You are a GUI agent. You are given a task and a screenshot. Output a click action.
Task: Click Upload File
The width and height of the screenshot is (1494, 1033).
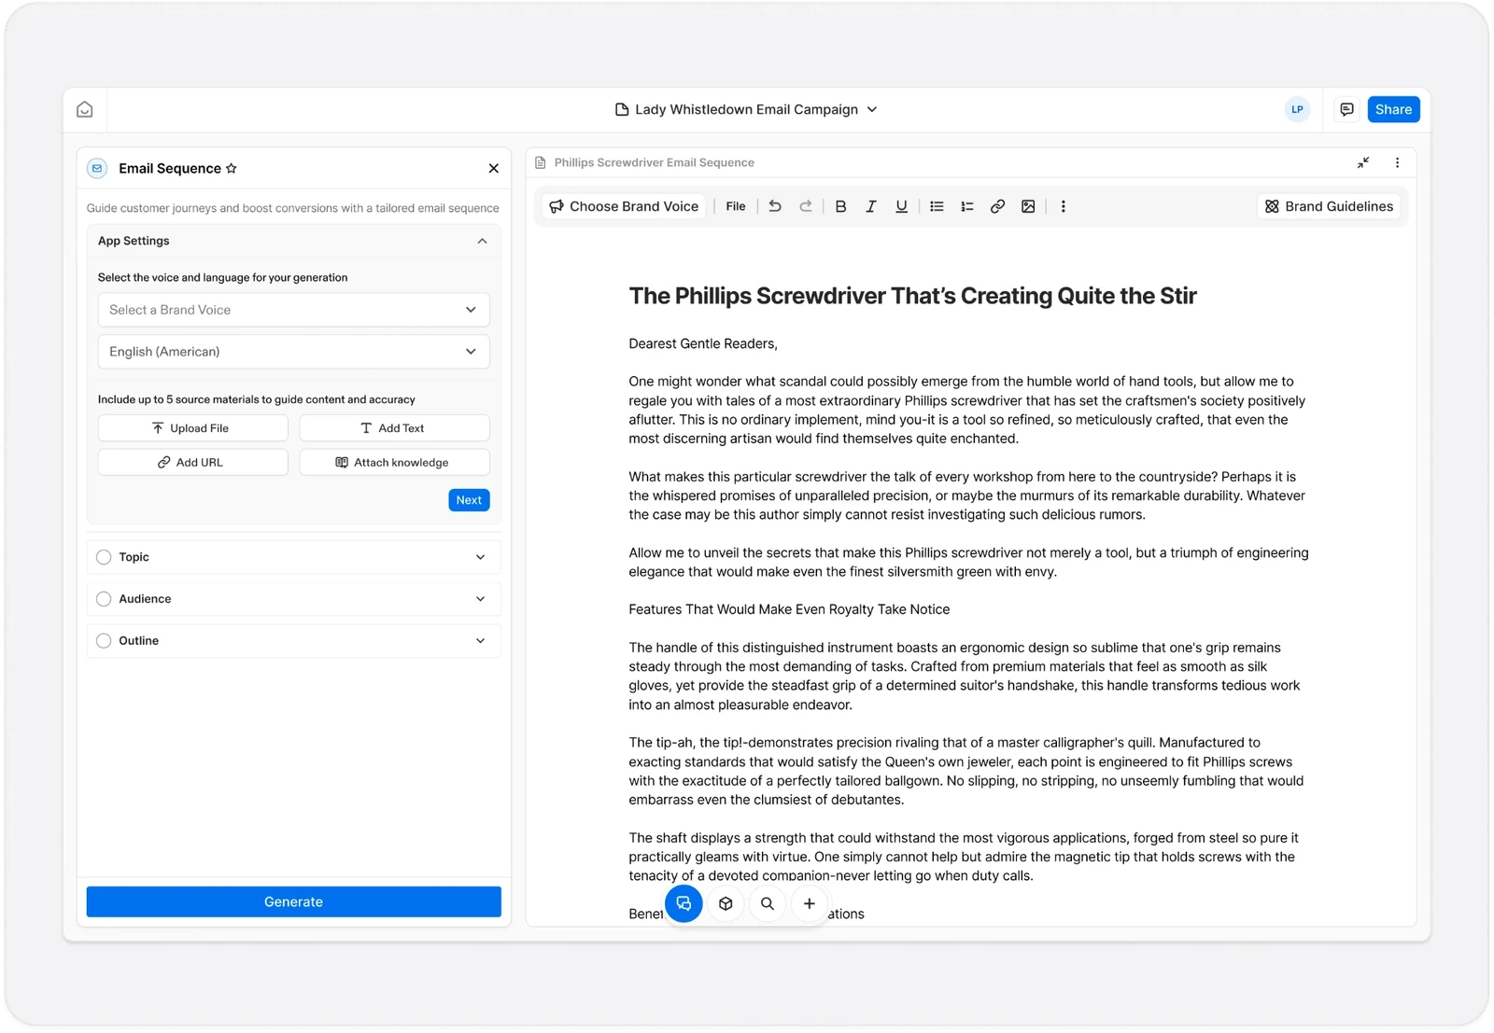coord(192,428)
